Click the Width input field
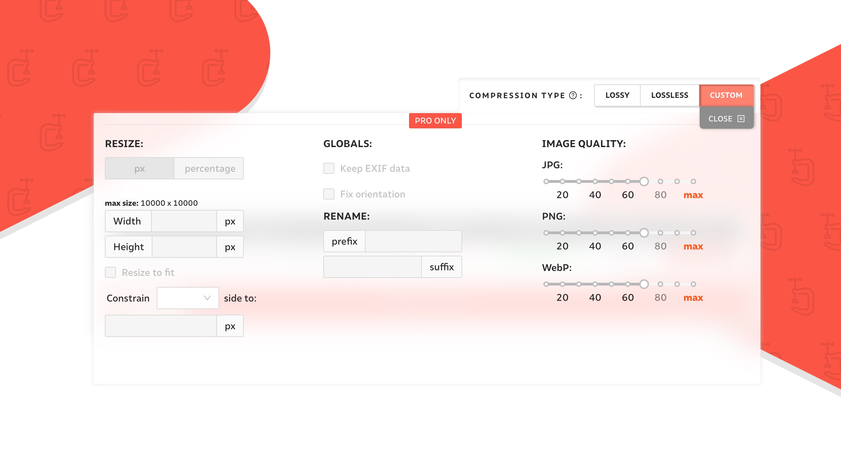Screen dimensions: 841x467 tap(184, 221)
